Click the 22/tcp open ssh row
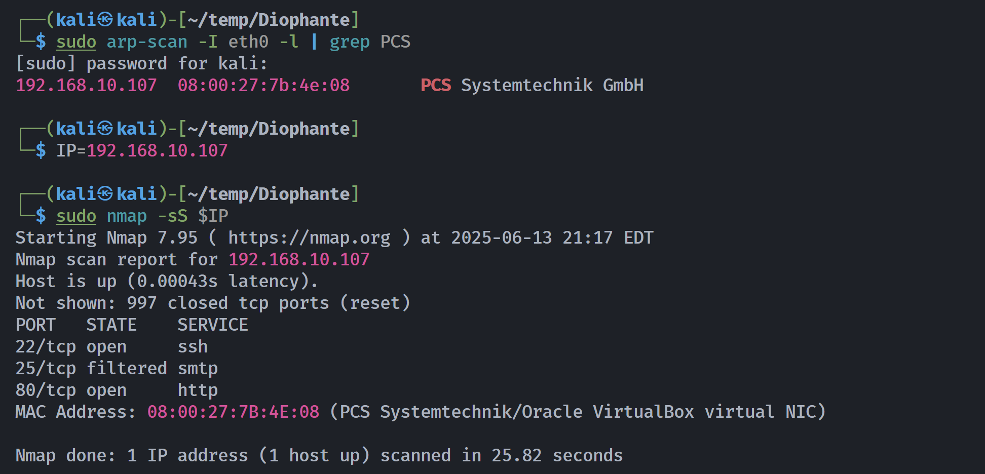 tap(111, 346)
